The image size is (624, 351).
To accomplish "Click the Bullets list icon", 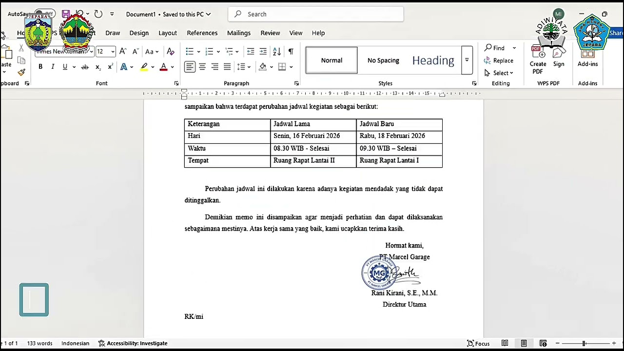I will (190, 51).
